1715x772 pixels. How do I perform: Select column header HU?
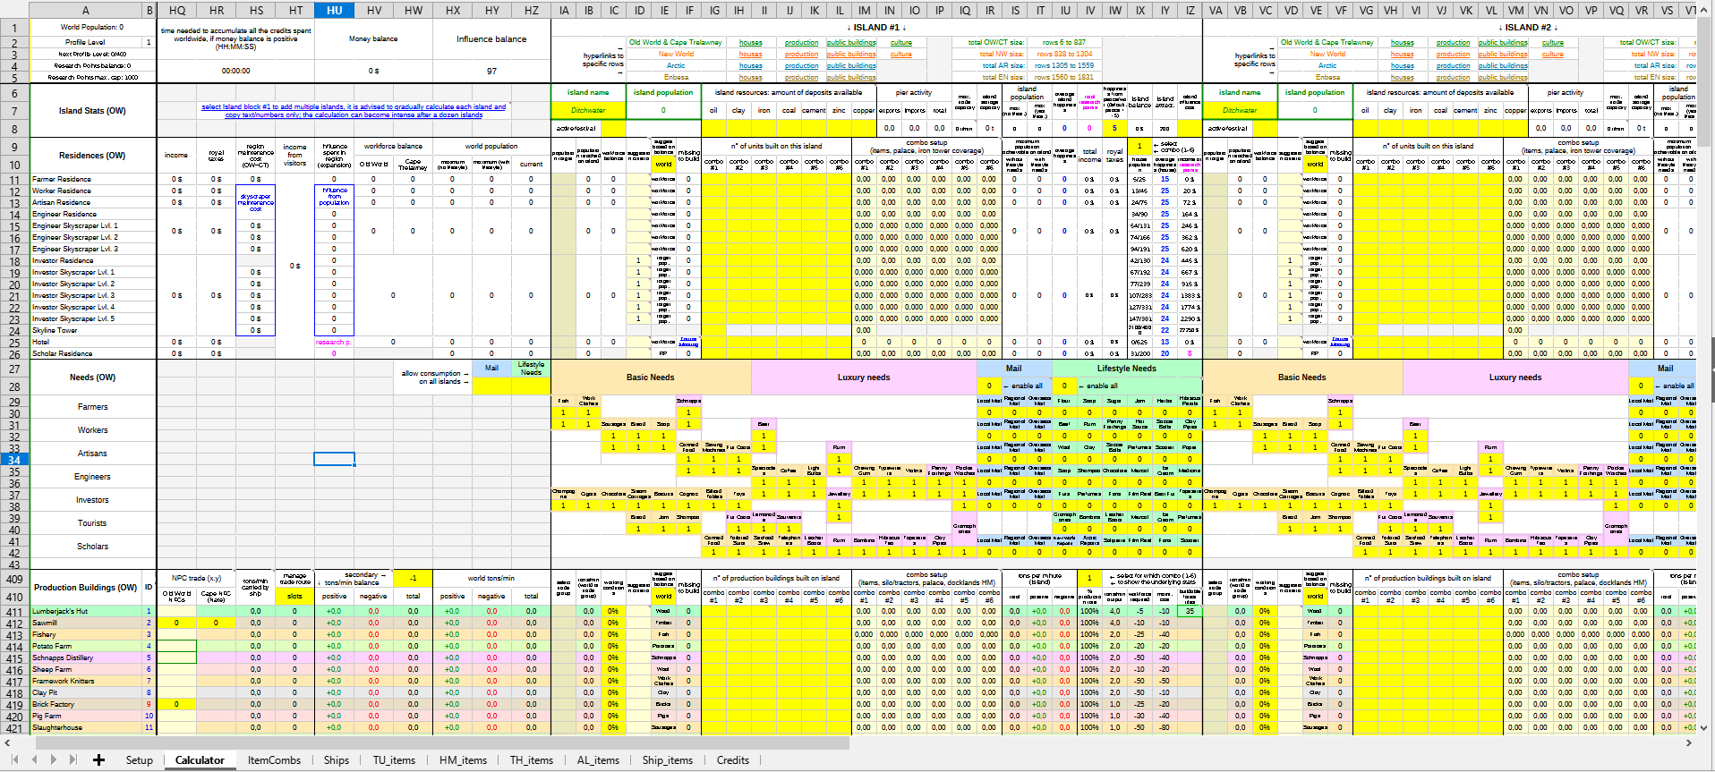coord(334,10)
